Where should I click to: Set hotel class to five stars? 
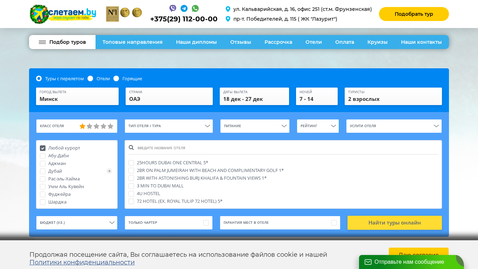point(111,126)
